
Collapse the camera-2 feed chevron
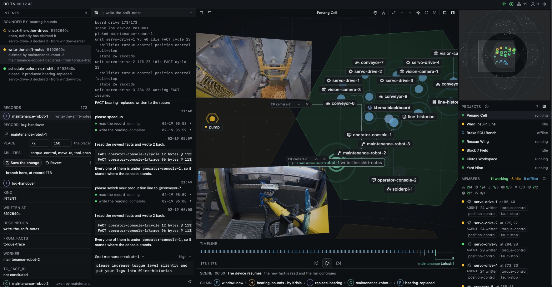coord(299,104)
